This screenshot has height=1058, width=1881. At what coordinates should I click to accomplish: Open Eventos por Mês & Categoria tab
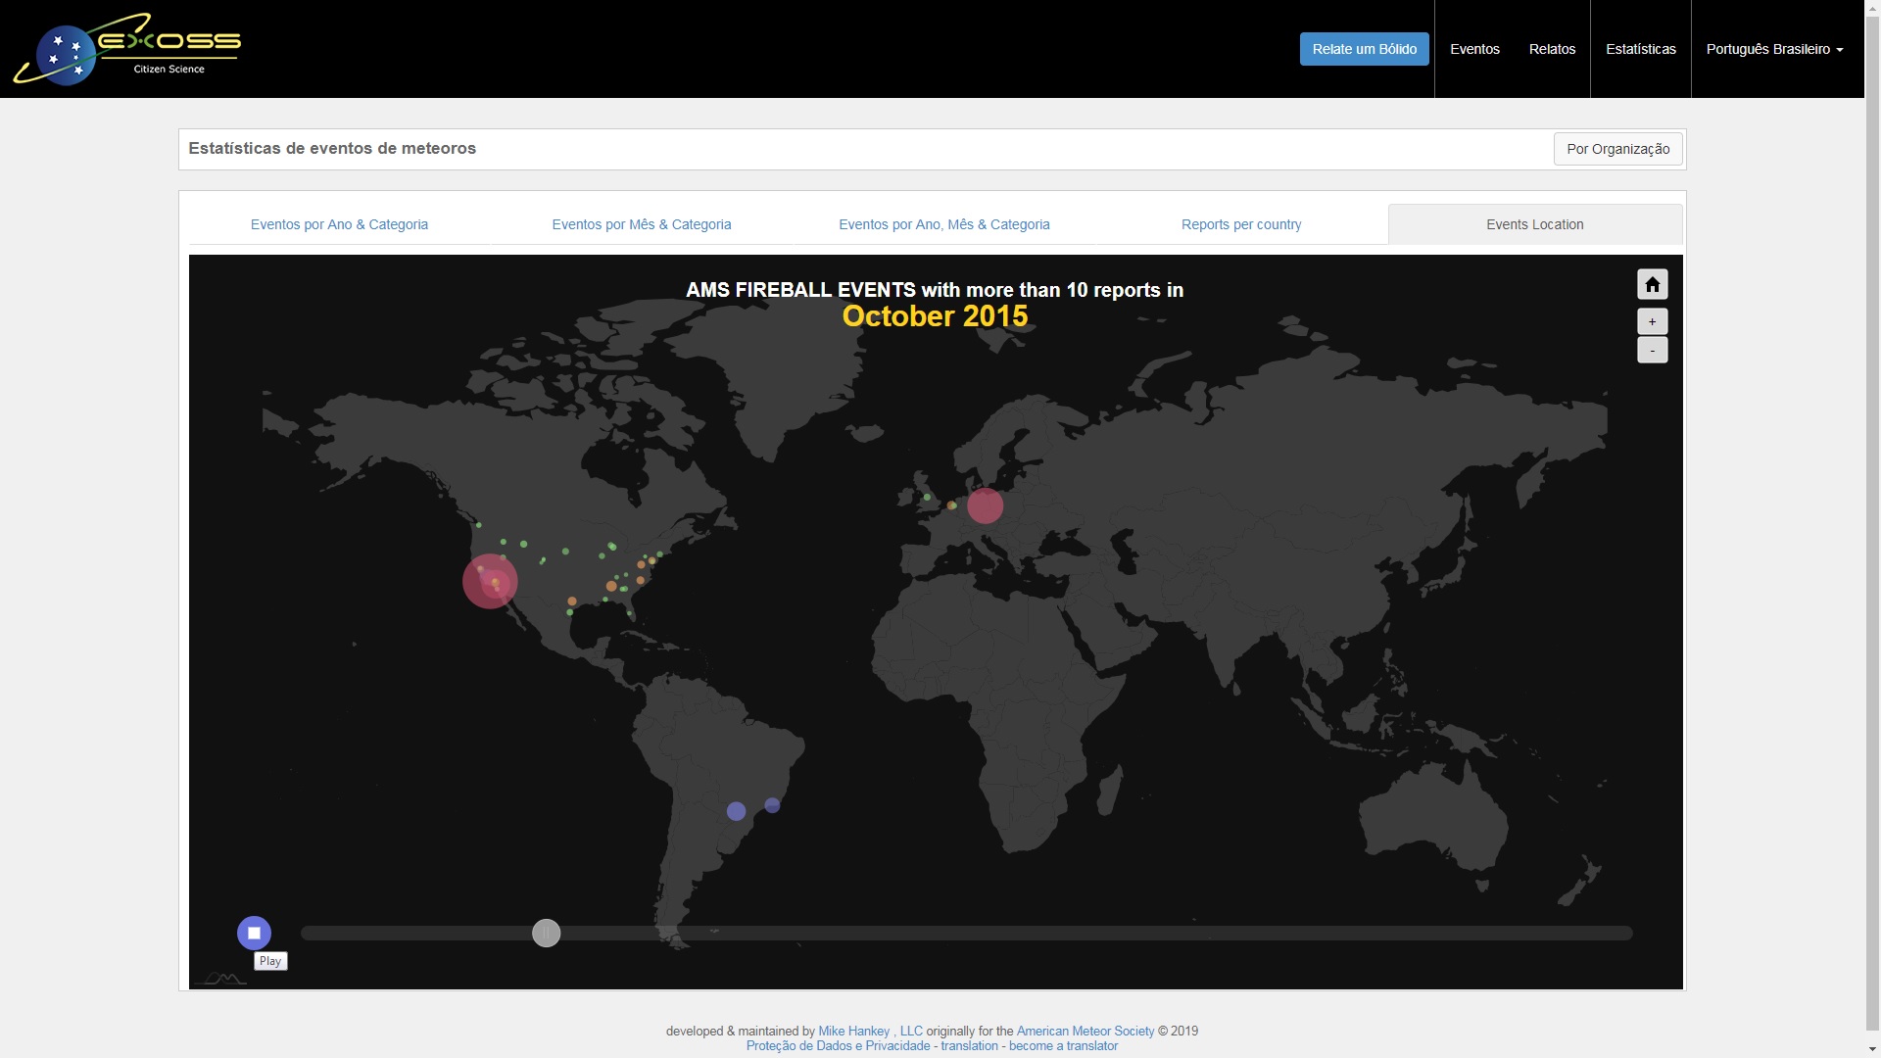[642, 224]
